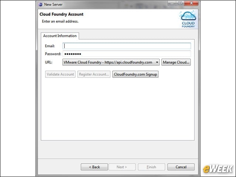
Task: Click the Finish button
Action: (x=151, y=167)
